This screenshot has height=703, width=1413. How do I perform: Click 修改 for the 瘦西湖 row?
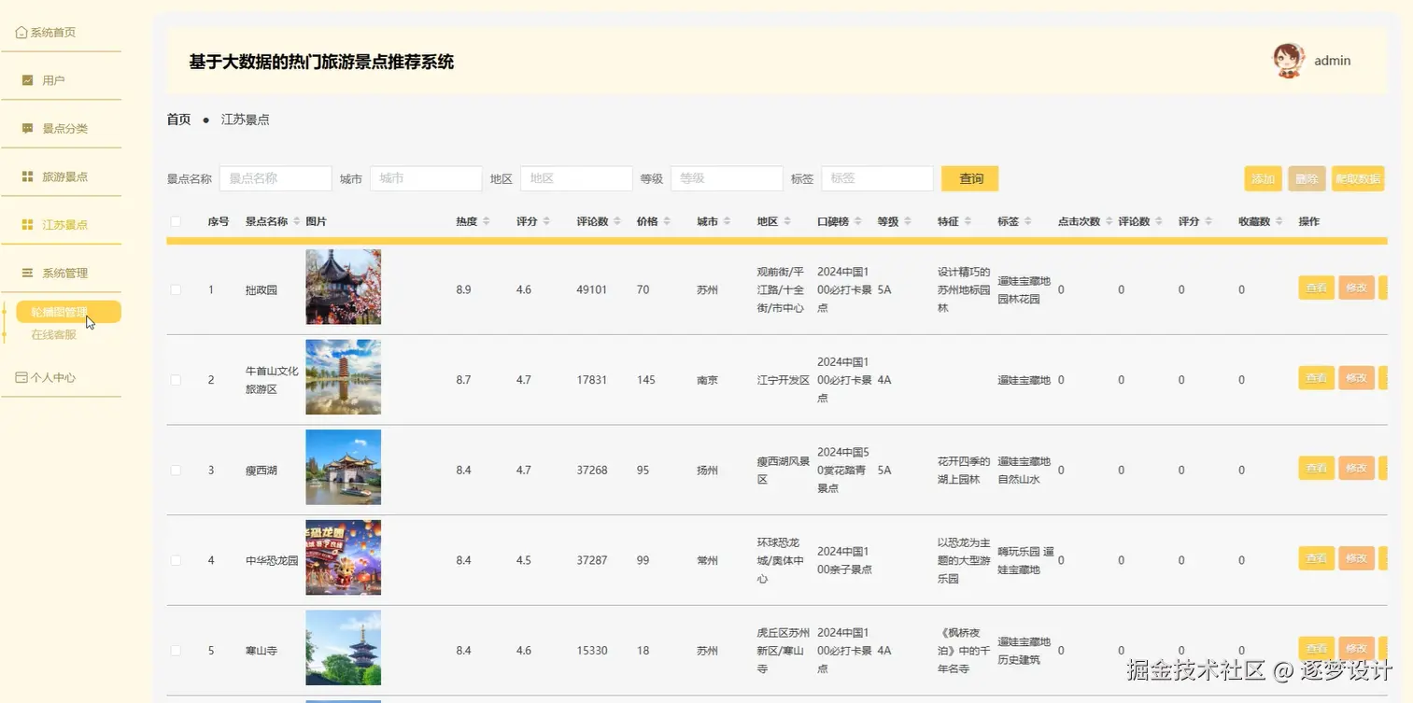coord(1356,468)
